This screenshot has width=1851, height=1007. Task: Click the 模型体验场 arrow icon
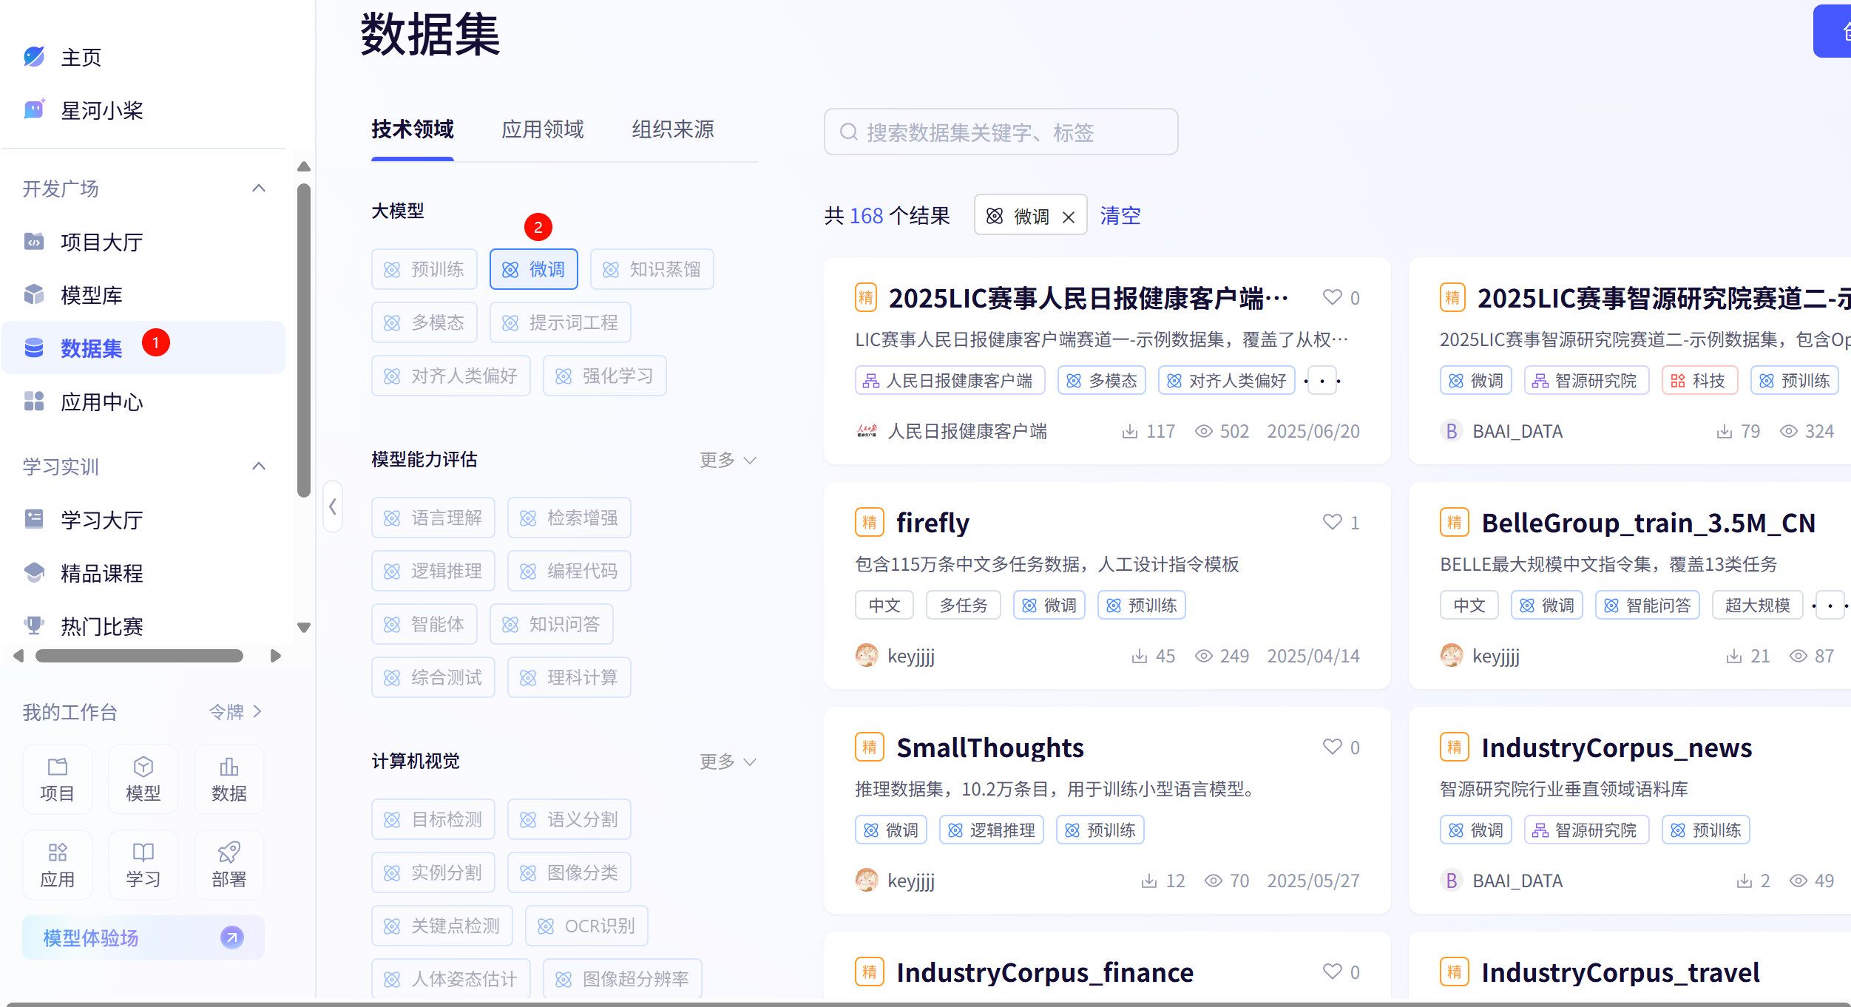232,938
